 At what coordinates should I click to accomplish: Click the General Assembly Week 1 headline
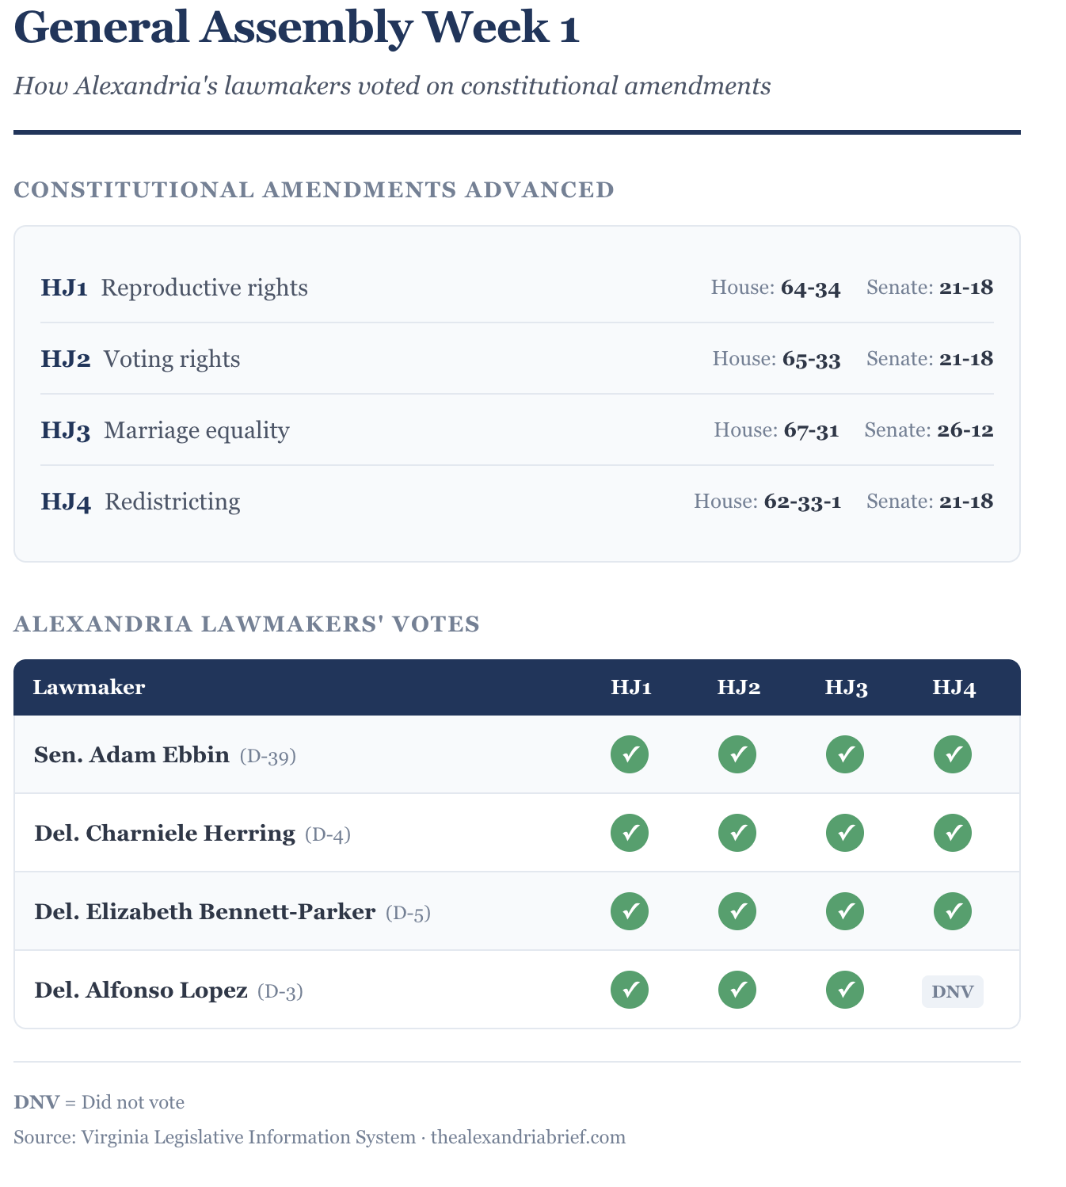pyautogui.click(x=297, y=29)
